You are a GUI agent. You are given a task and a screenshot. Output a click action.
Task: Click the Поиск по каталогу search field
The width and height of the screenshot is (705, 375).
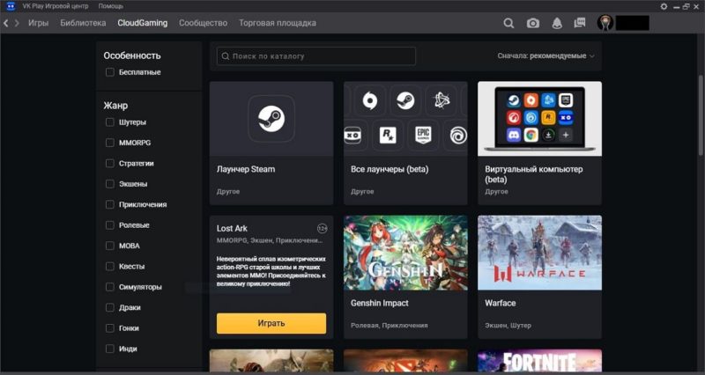click(x=316, y=56)
